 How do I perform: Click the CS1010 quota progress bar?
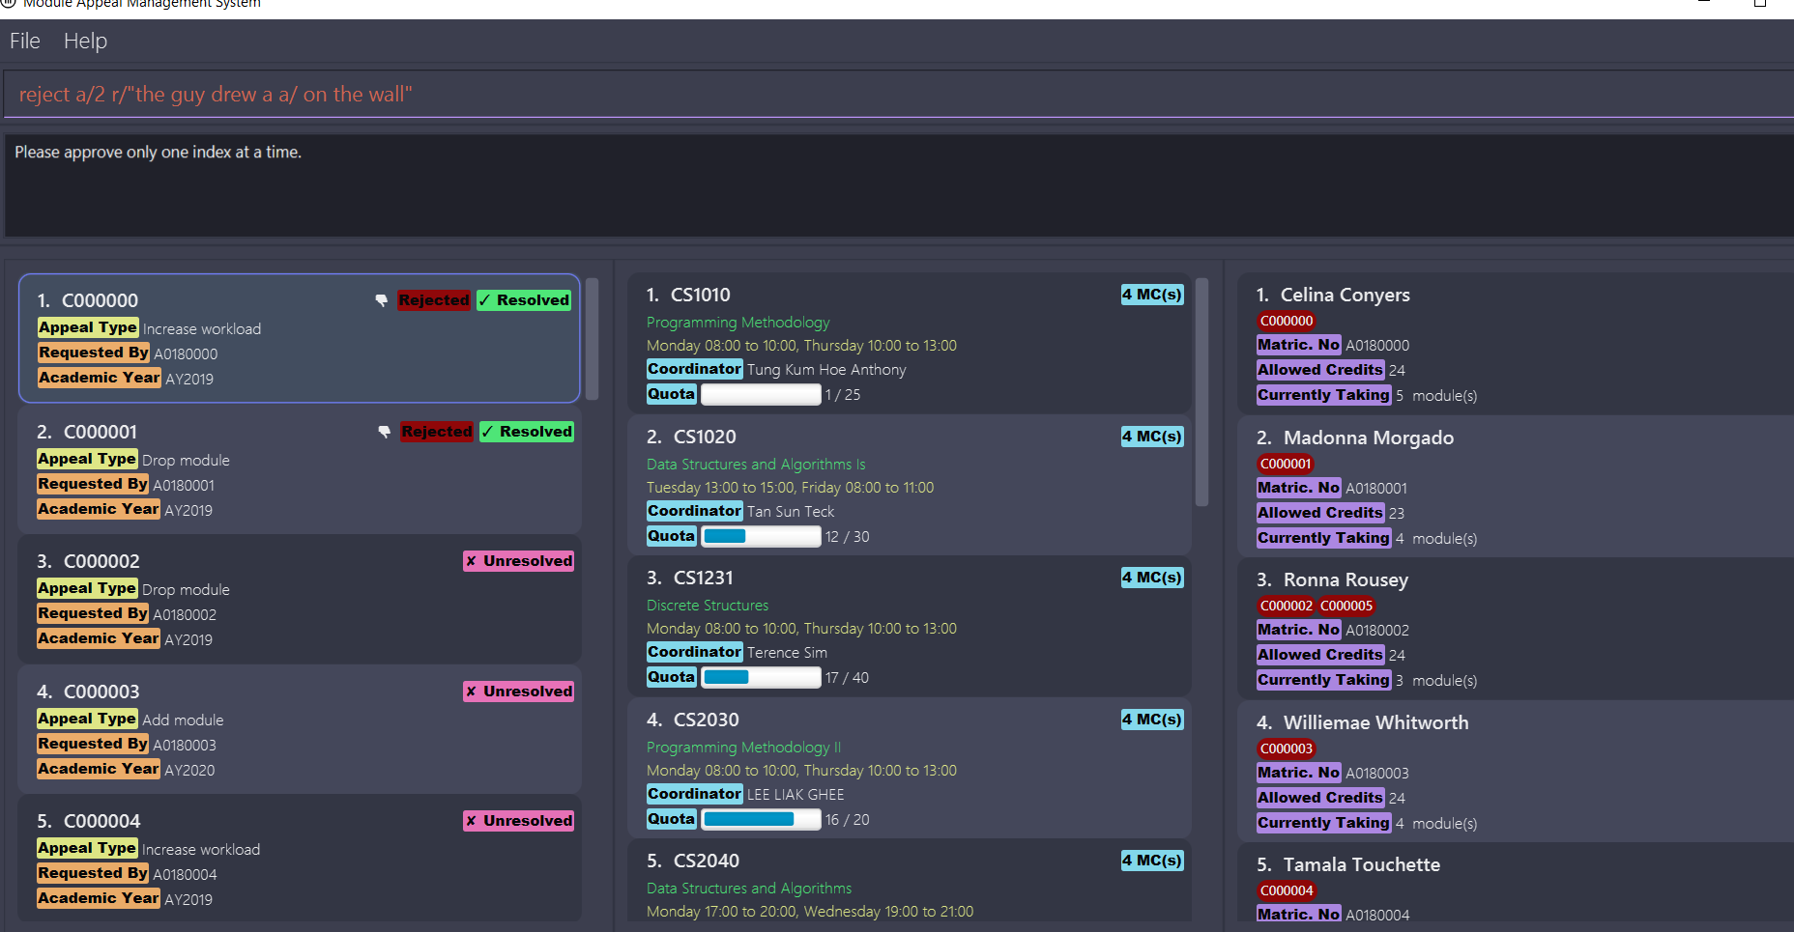pos(761,395)
